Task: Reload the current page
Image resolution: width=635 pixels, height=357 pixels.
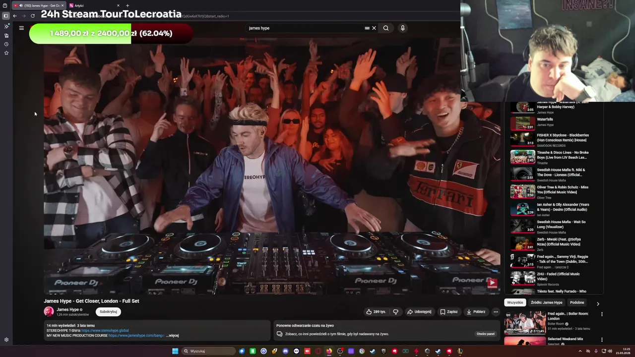Action: pos(33,16)
